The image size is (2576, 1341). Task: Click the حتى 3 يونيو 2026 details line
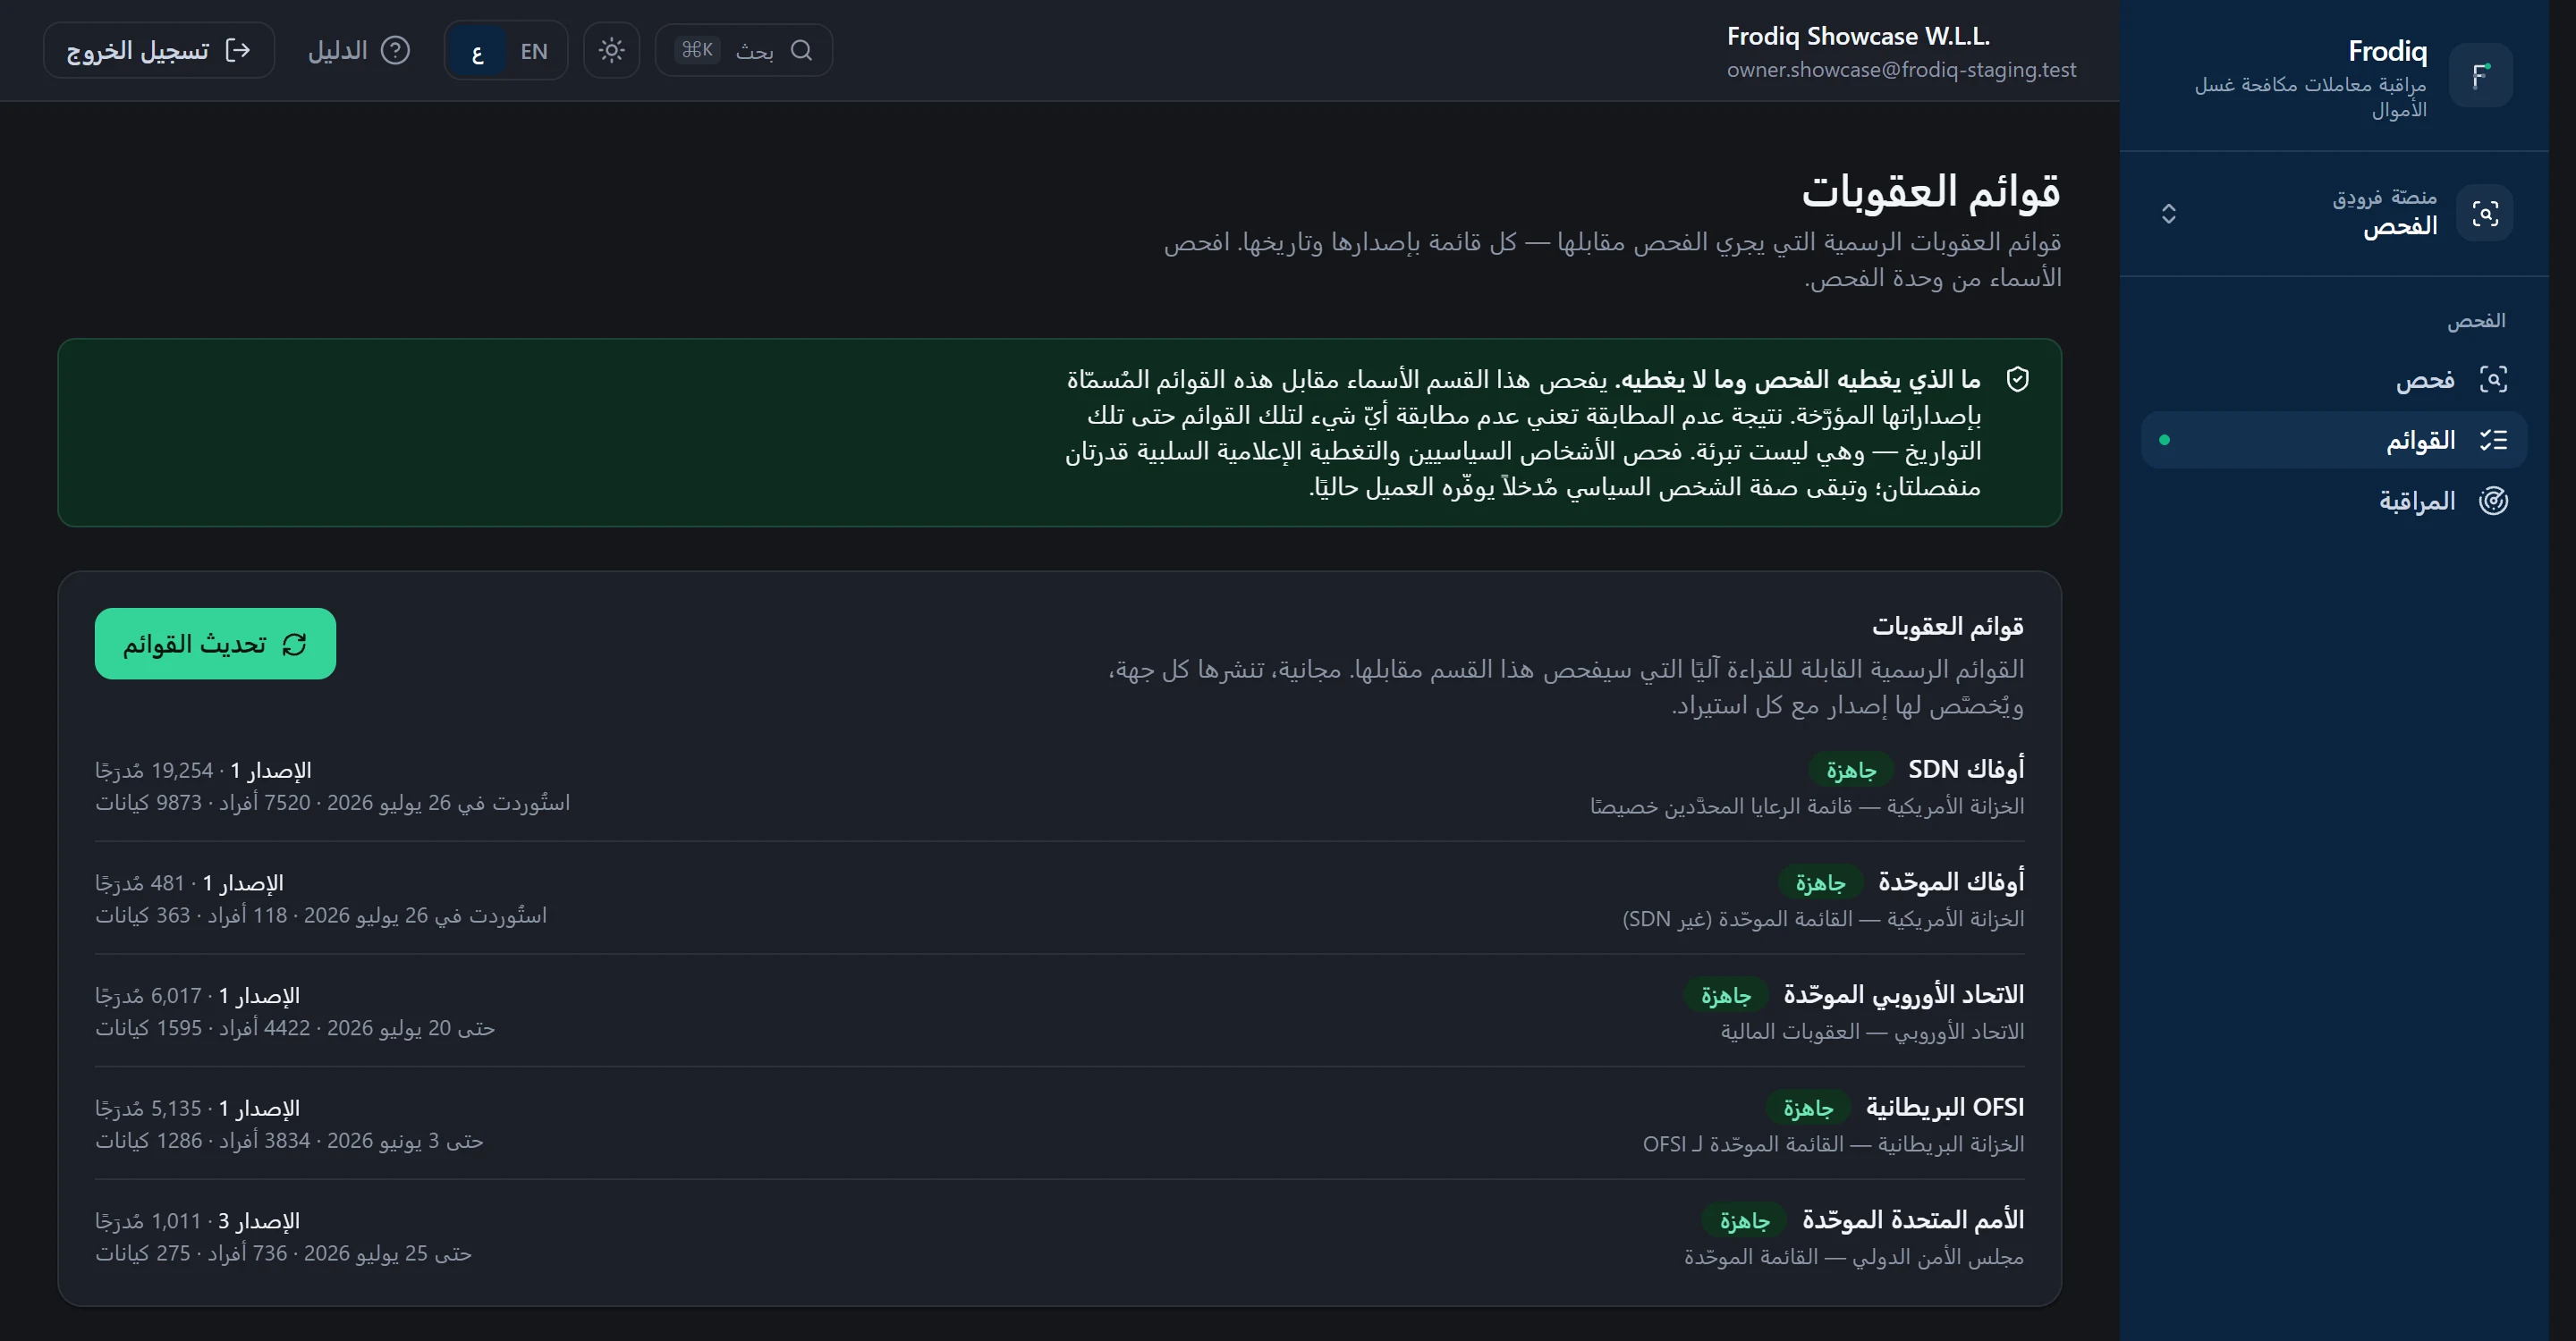point(289,1141)
